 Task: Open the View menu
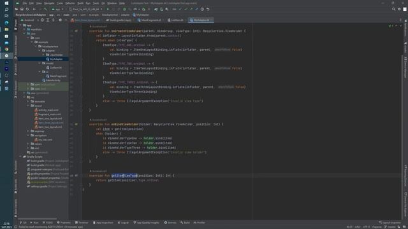39,3
